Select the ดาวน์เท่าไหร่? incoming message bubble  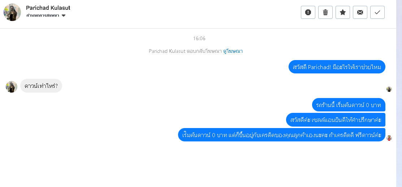(41, 86)
